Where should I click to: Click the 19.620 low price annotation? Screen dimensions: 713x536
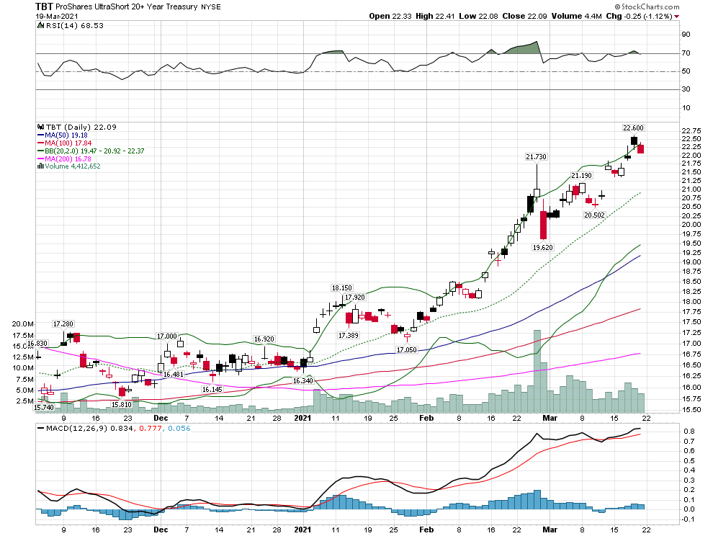click(x=543, y=248)
